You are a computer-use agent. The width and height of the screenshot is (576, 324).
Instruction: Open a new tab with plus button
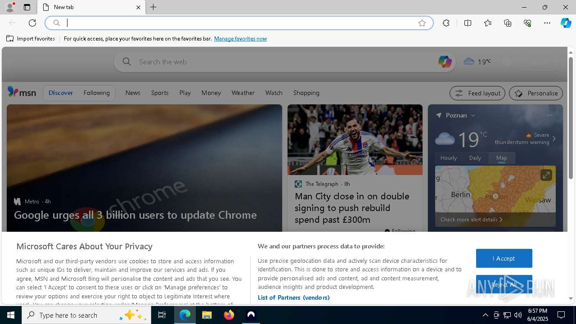[x=153, y=7]
